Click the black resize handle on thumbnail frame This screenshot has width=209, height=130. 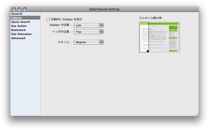[148, 51]
